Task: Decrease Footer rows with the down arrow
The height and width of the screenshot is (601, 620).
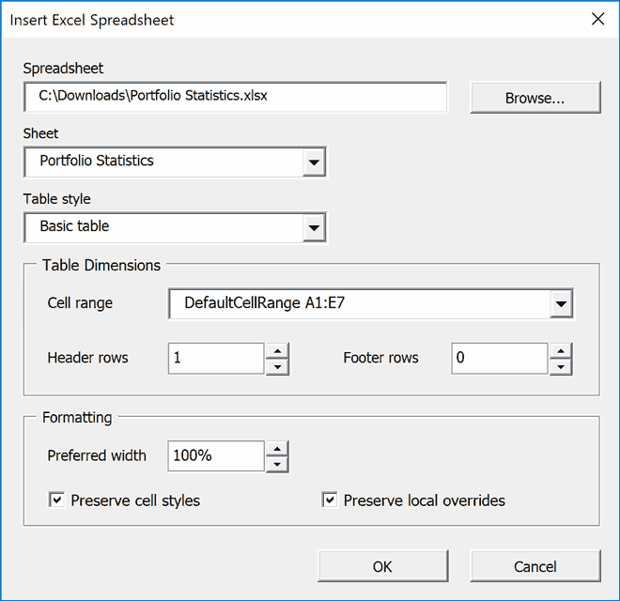Action: 561,367
